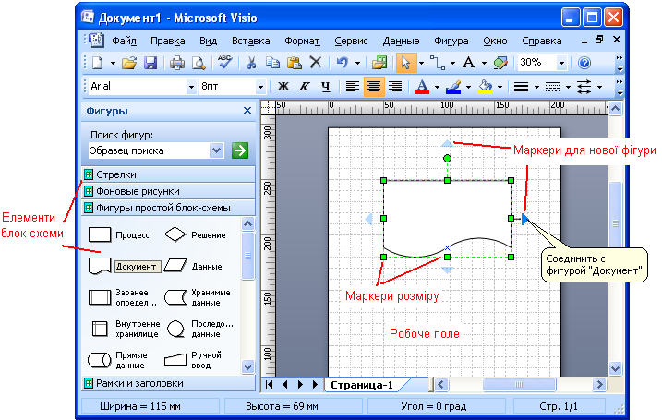Close the Фигуры panel
This screenshot has width=662, height=420.
(x=247, y=111)
